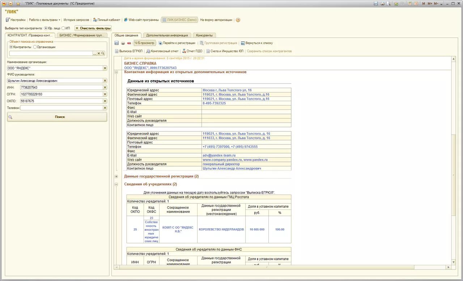Select the ИП radio button
Screen dimensions: 463x281
(63, 28)
